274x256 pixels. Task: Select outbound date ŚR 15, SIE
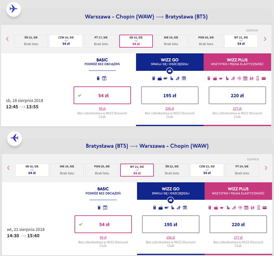point(31,41)
